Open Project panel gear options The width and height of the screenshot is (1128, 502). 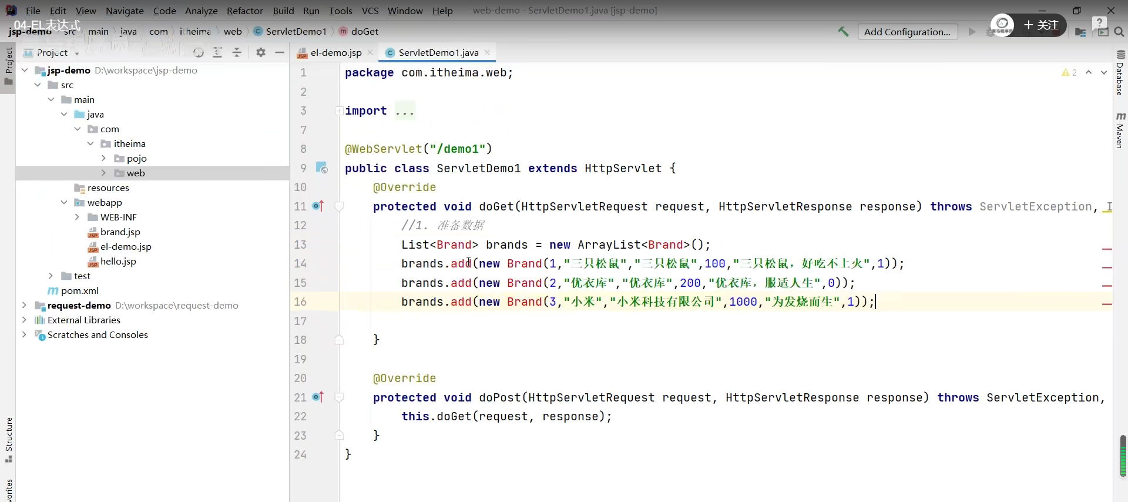(261, 53)
